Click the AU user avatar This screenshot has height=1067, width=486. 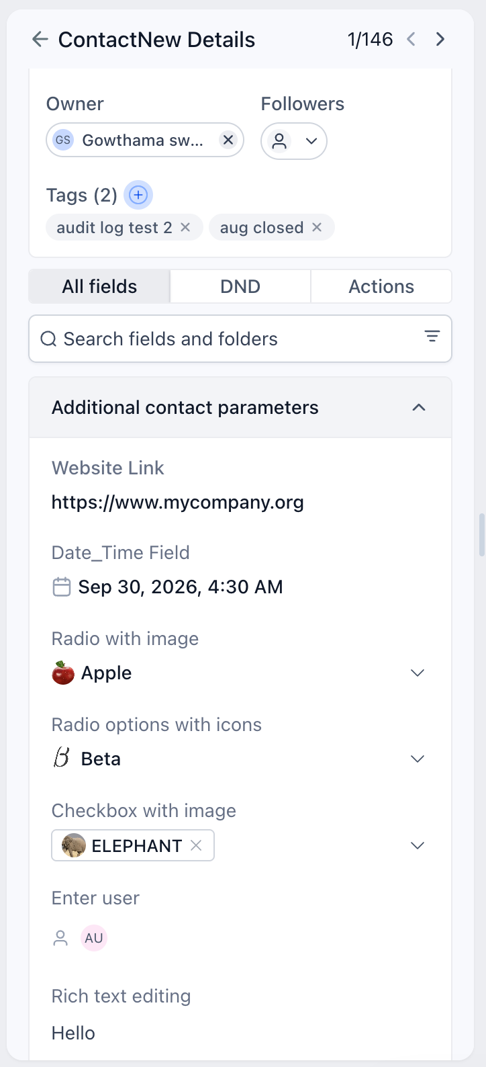[94, 938]
